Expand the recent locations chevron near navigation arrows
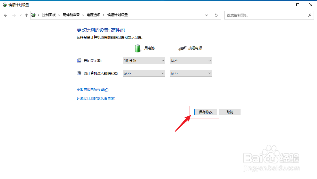The image size is (317, 179). [x=20, y=15]
